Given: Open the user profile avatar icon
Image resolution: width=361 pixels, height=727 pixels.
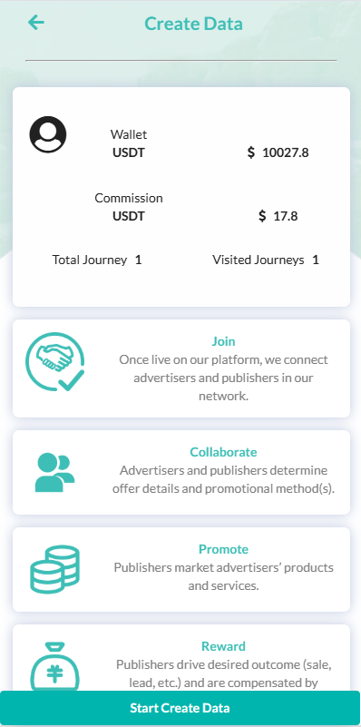Looking at the screenshot, I should 48,134.
